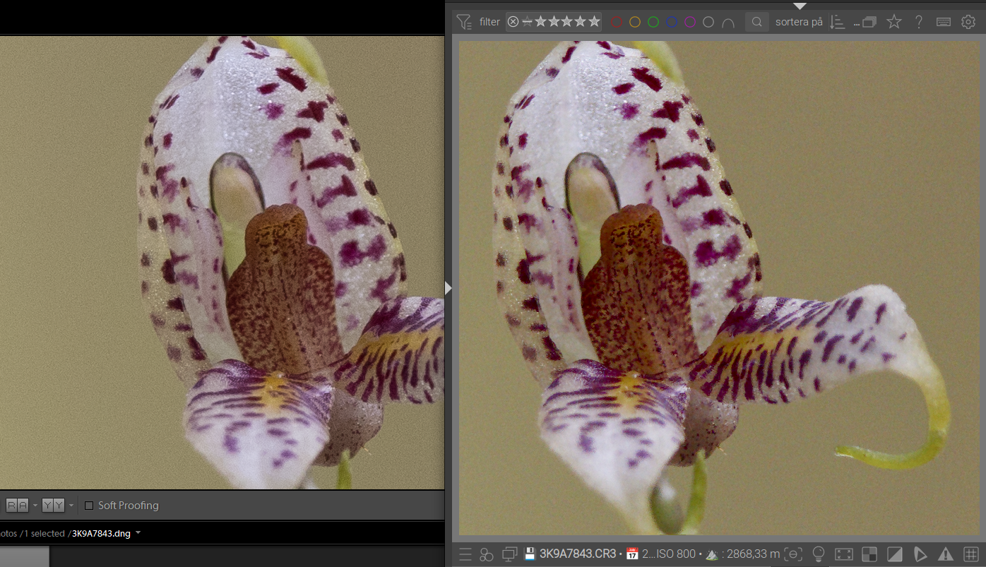Toggle the gamut check warning icon
Screen dimensions: 986x567
(x=945, y=554)
